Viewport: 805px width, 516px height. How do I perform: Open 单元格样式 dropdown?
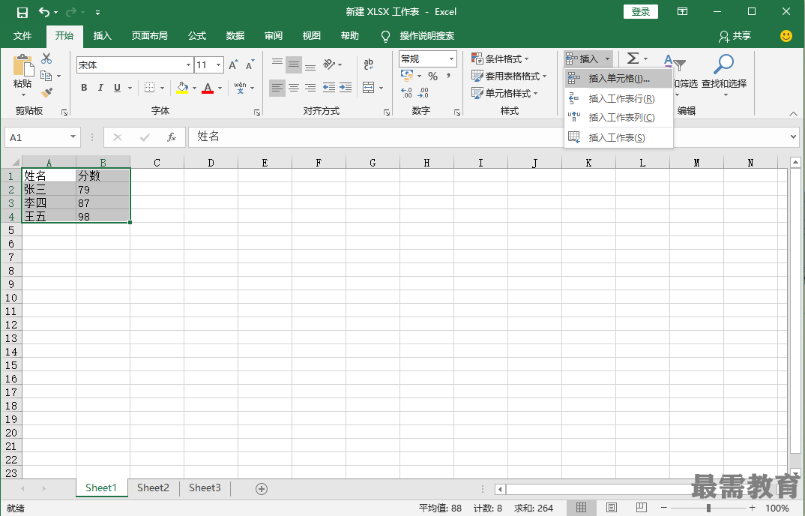pyautogui.click(x=504, y=93)
